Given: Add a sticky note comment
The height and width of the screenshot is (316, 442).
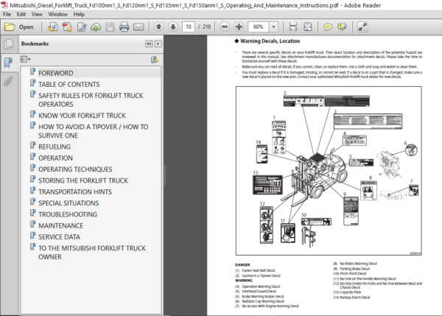Looking at the screenshot, I should [328, 27].
